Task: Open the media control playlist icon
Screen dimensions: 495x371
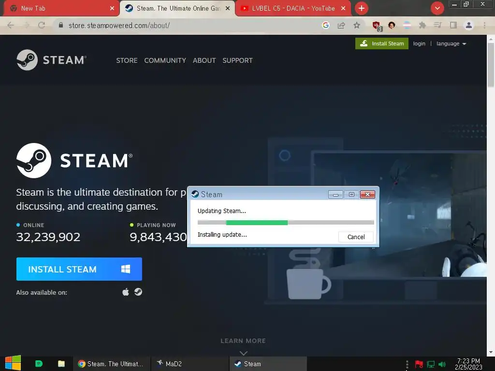Action: (x=437, y=25)
